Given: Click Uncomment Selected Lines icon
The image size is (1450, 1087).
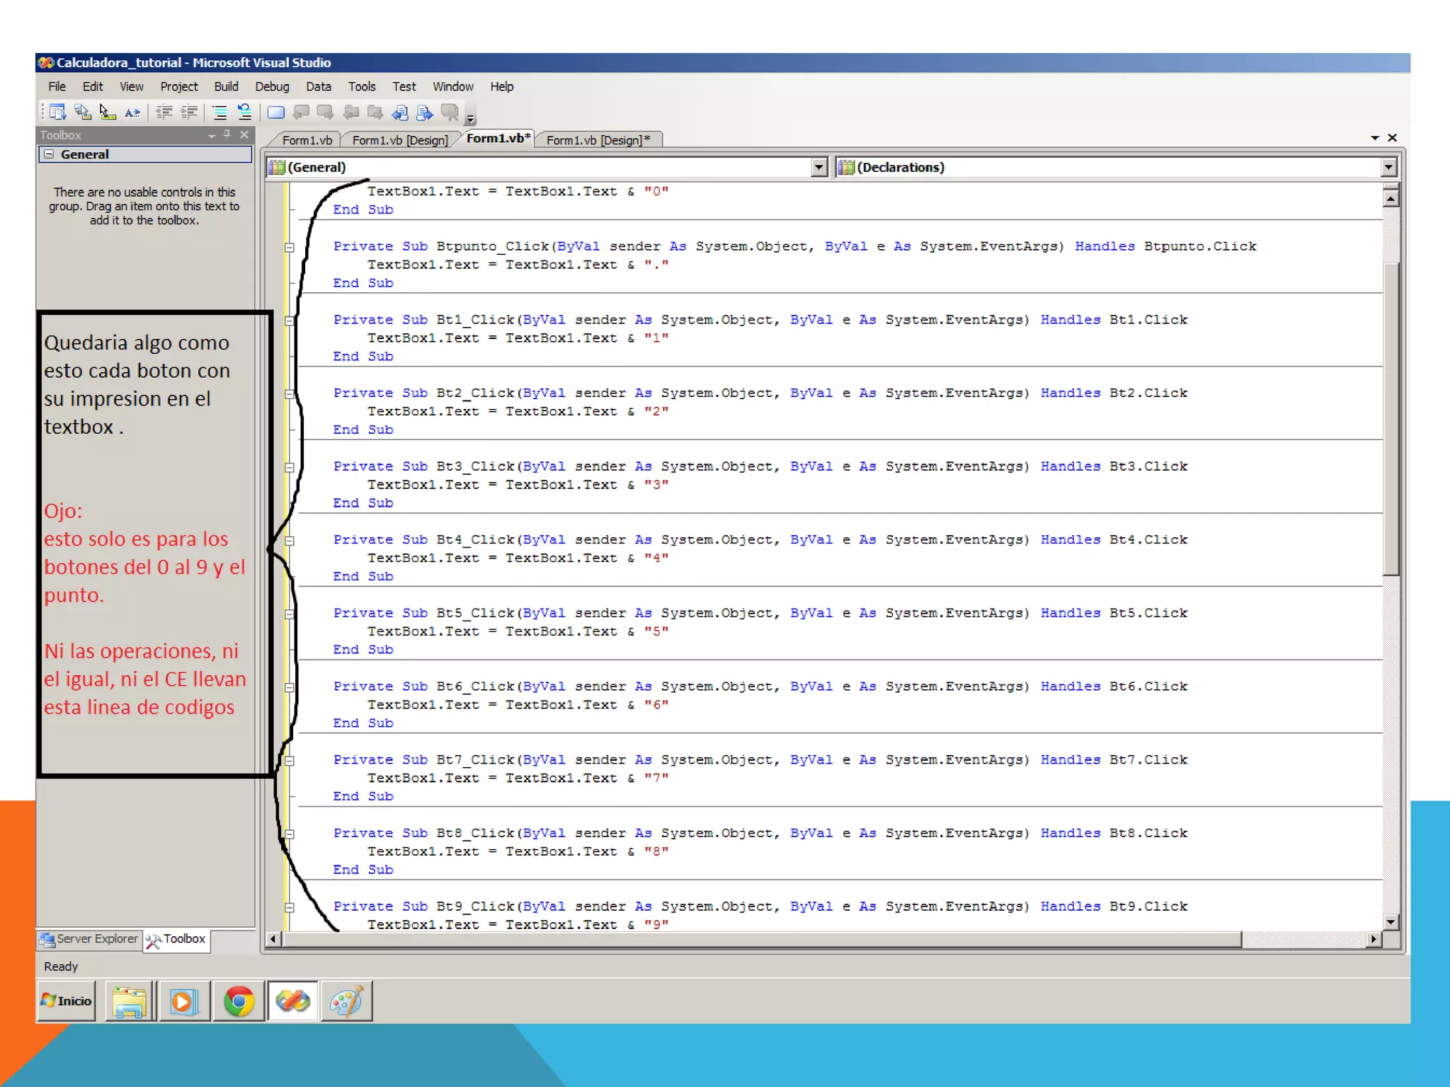Looking at the screenshot, I should (x=244, y=112).
